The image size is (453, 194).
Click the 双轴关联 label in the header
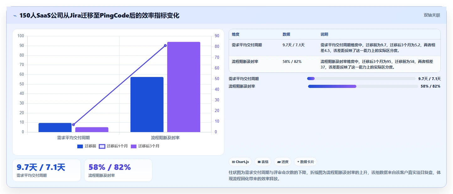[432, 15]
